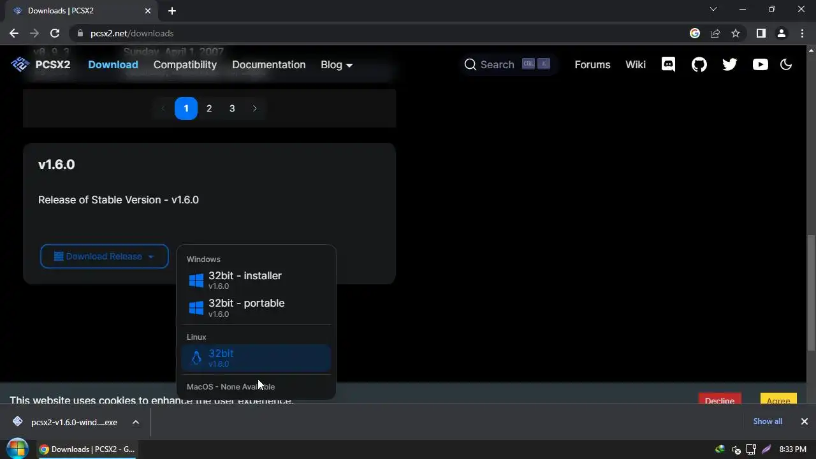The height and width of the screenshot is (459, 816).
Task: Click the share page icon
Action: pyautogui.click(x=715, y=33)
